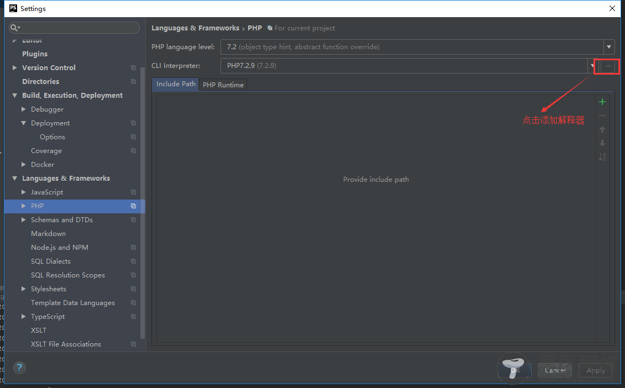
Task: Click project-level icon beside Stylesheets
Action: click(x=134, y=289)
